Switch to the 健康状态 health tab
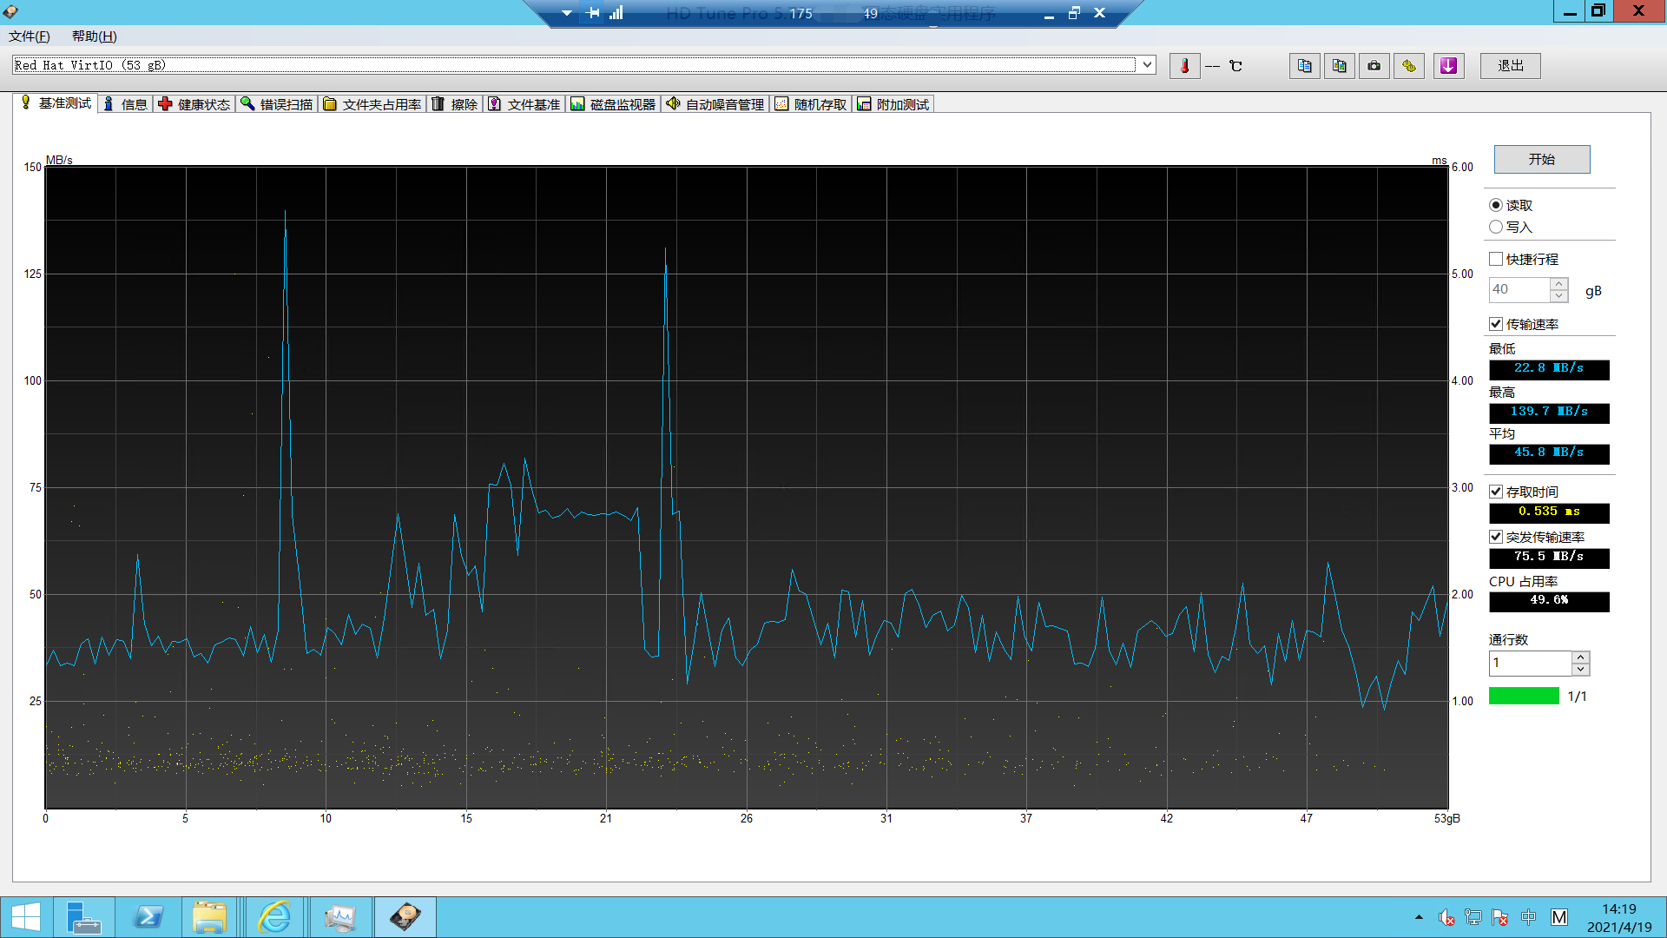This screenshot has width=1667, height=938. (194, 104)
